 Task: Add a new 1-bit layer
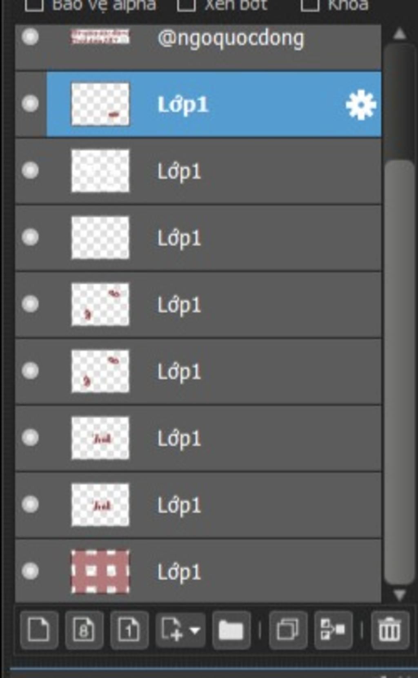[129, 630]
